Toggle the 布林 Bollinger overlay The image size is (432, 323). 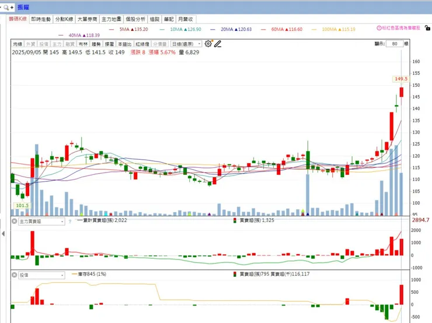coord(83,44)
